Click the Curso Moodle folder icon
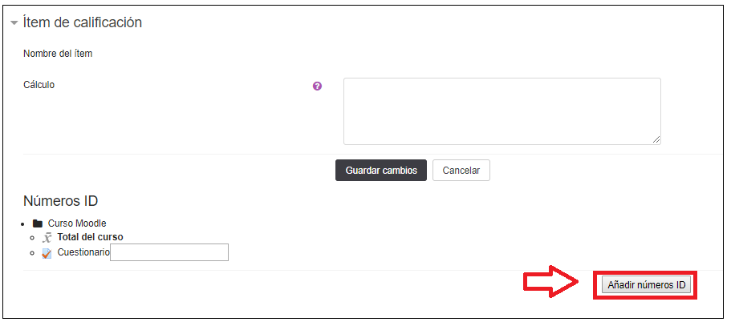 (38, 223)
